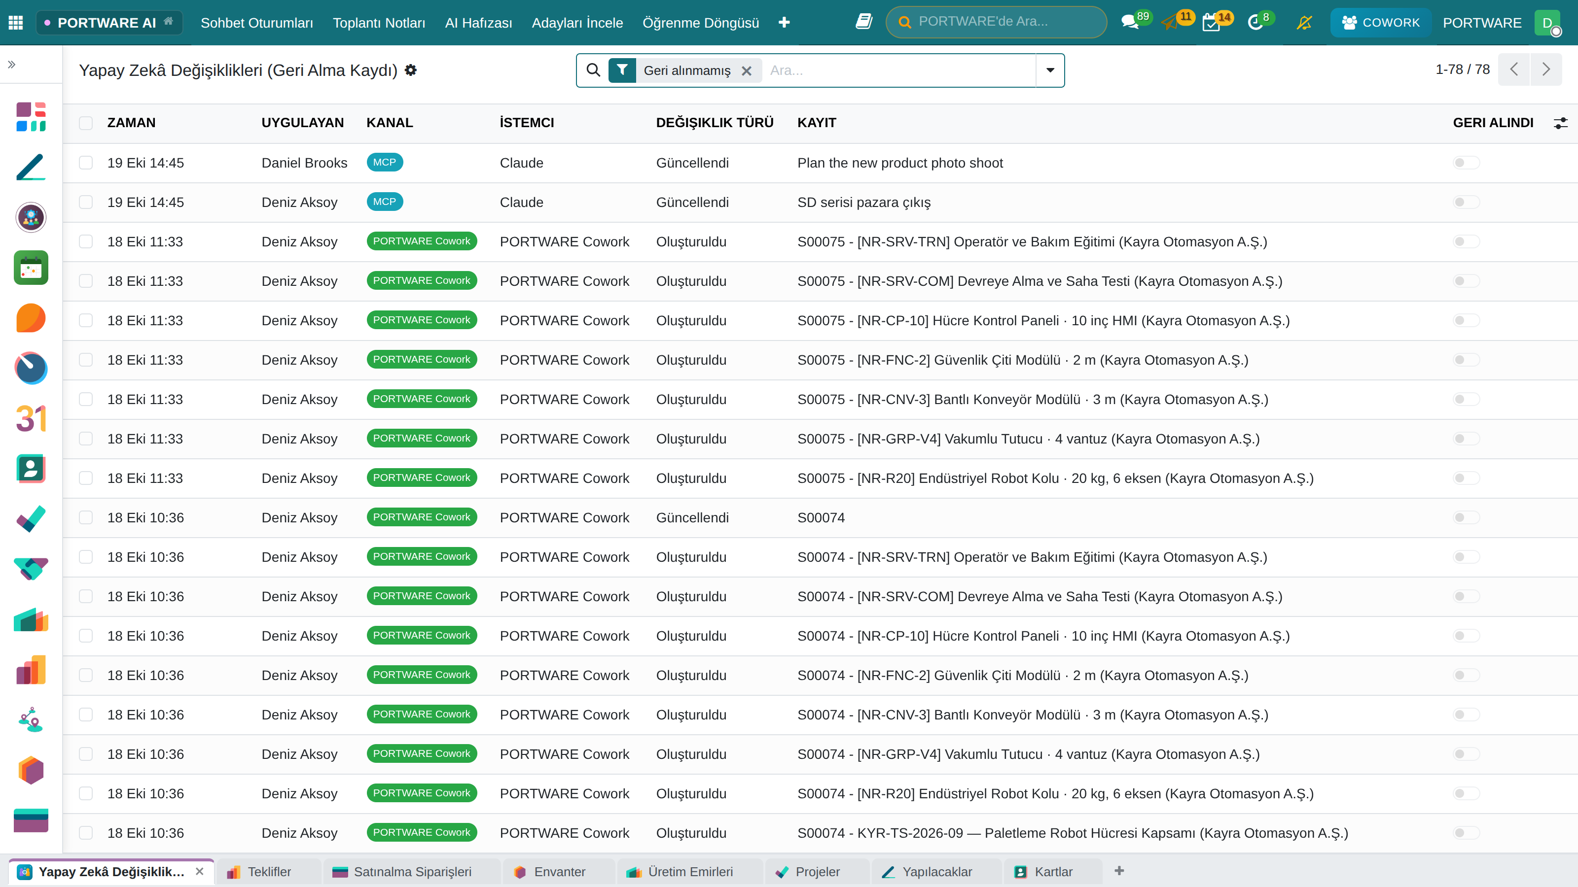
Task: Click the PORTWARE'de Ara search field
Action: pos(996,22)
